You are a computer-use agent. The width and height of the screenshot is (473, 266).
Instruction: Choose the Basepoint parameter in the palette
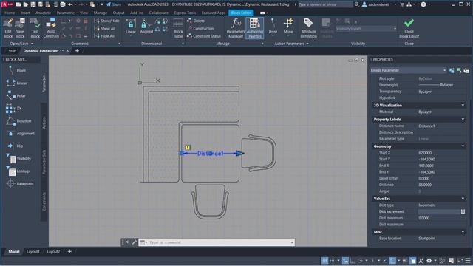coord(20,184)
